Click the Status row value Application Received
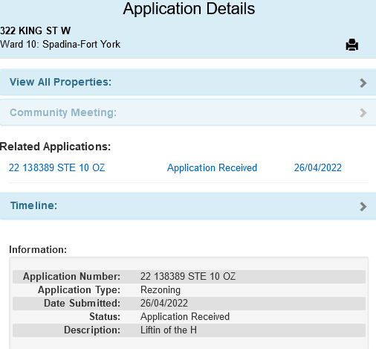The height and width of the screenshot is (349, 376). pos(185,316)
